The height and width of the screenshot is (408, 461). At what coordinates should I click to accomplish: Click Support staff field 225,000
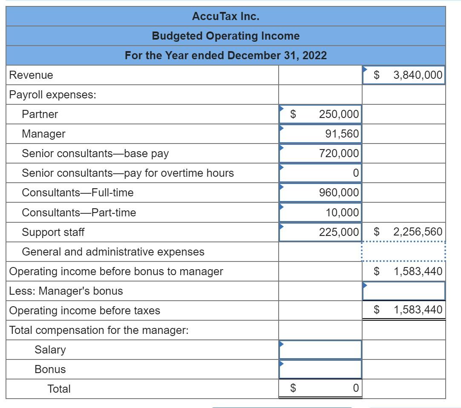pyautogui.click(x=320, y=232)
